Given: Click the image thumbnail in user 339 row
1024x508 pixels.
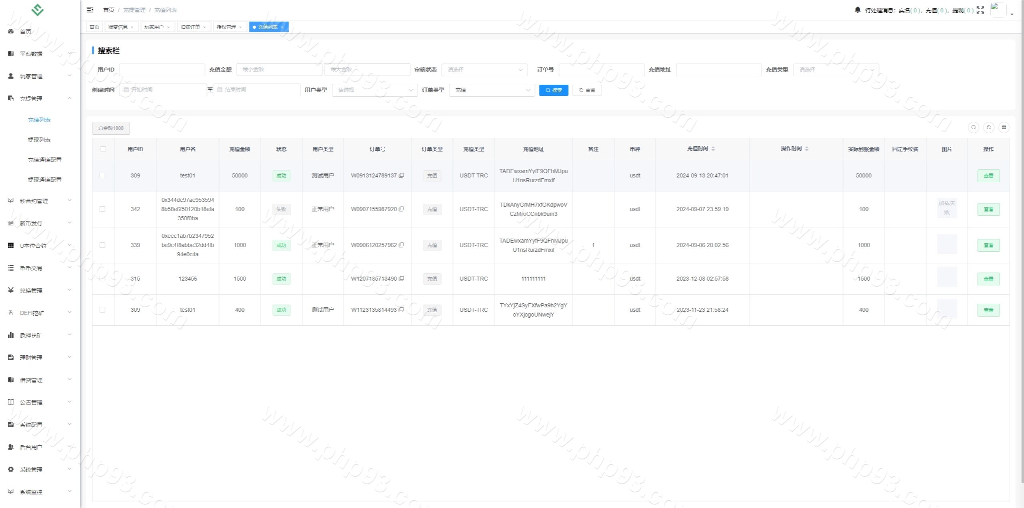Looking at the screenshot, I should (946, 244).
